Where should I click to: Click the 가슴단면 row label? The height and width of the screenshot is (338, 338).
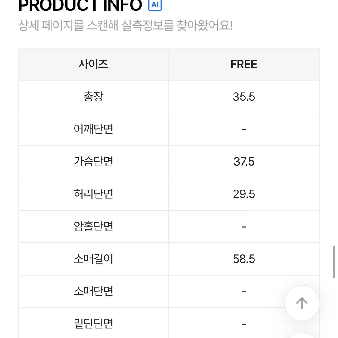click(x=93, y=162)
